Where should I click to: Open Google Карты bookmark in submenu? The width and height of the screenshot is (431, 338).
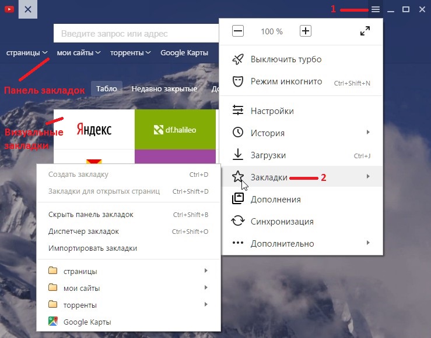[129, 322]
